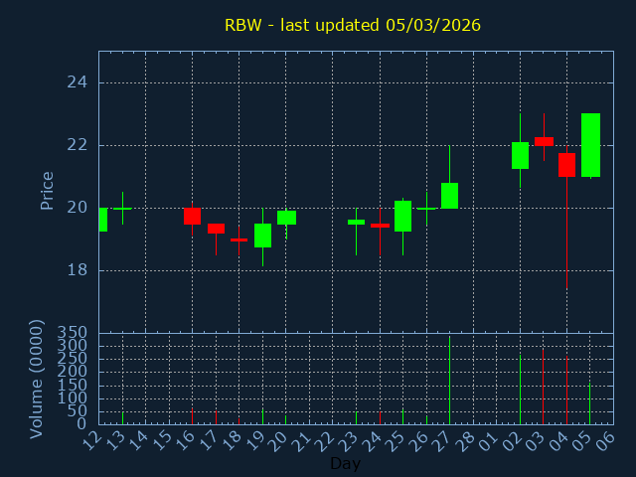Select the tall green candlestick on day 05
The height and width of the screenshot is (477, 636).
click(x=590, y=145)
